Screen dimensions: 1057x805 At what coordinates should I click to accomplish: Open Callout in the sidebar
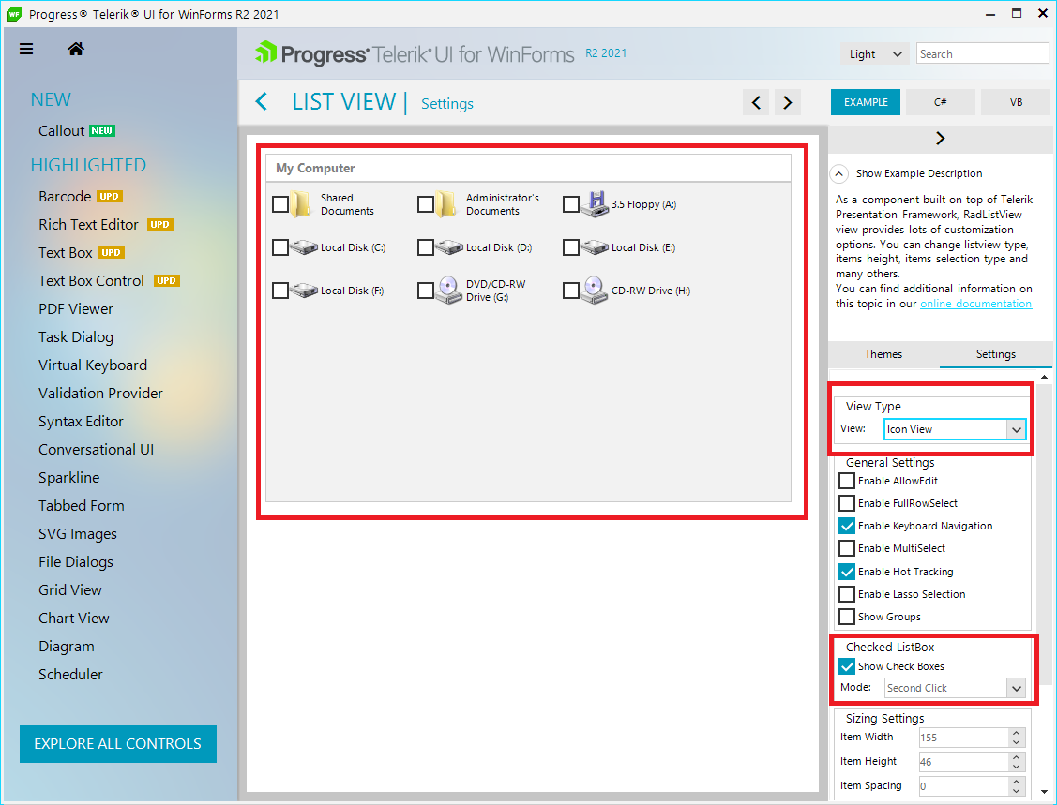tap(61, 130)
